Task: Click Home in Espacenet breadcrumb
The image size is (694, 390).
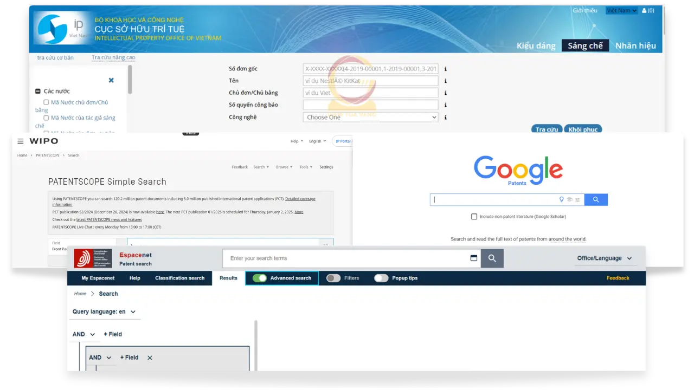Action: [80, 294]
